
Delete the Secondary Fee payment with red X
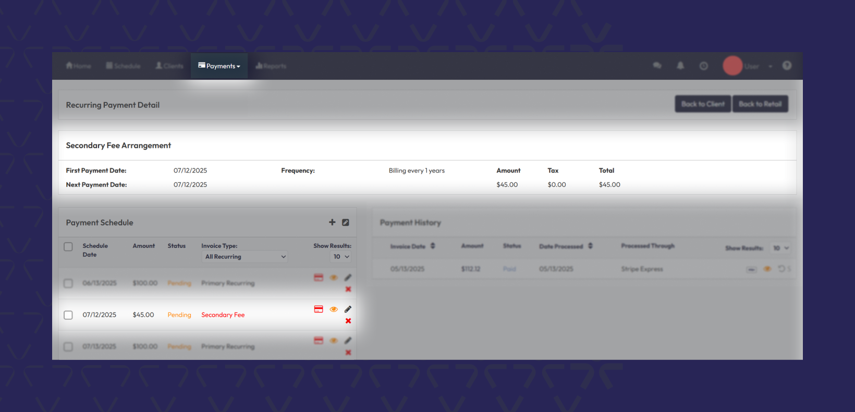tap(348, 321)
